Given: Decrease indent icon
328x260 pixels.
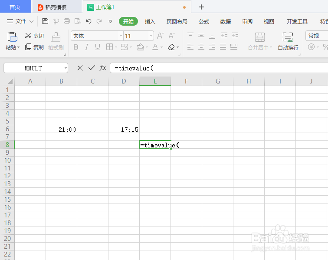Looking at the screenshot, I should pyautogui.click(x=224, y=36).
